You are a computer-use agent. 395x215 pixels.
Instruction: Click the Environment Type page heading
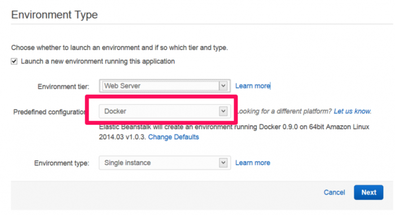(x=54, y=15)
